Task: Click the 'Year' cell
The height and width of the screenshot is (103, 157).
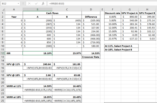Action: pyautogui.click(x=14, y=17)
